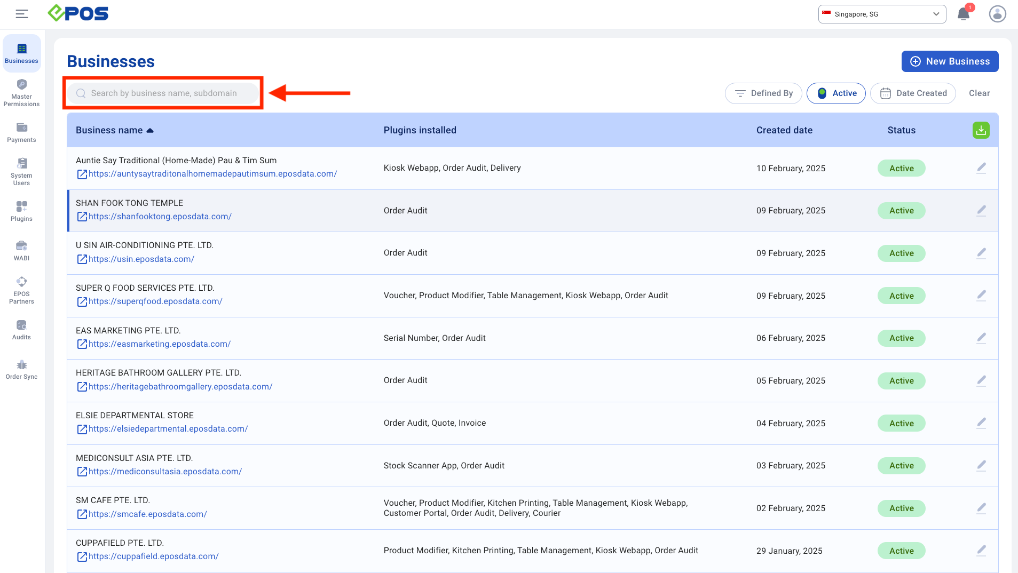Open external link icon for usin
1018x573 pixels.
click(x=82, y=259)
